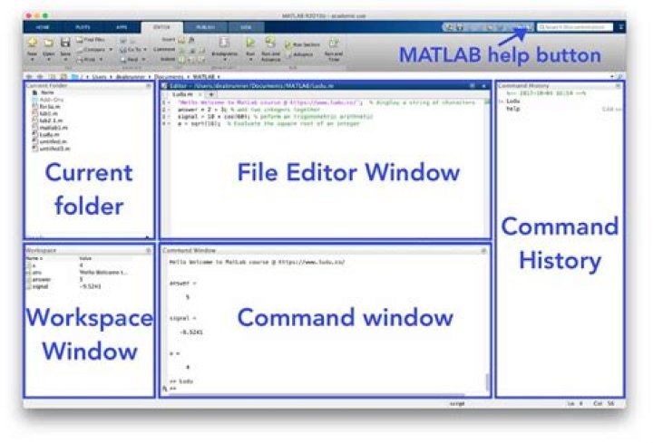The width and height of the screenshot is (653, 443).
Task: Click the plus tab to add new editor file
Action: (x=211, y=94)
